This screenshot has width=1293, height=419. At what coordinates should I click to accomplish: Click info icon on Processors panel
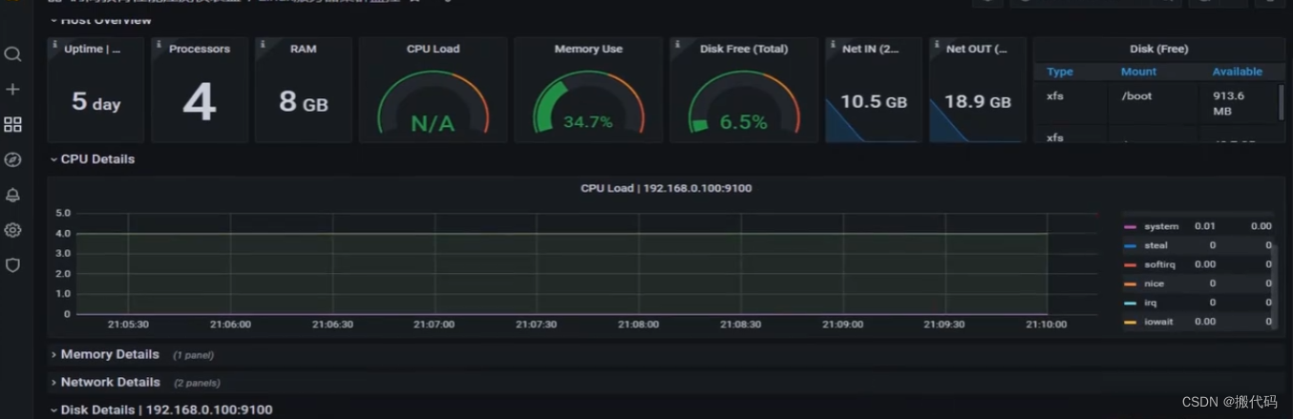(x=158, y=44)
